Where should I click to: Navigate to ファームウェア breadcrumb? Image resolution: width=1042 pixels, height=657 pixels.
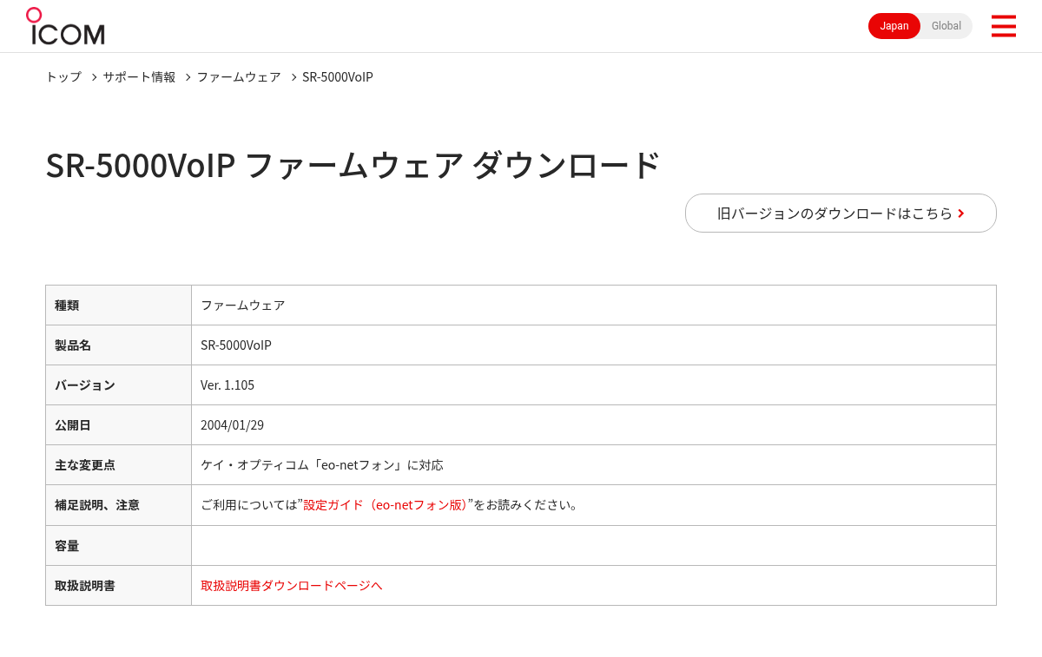(x=239, y=76)
